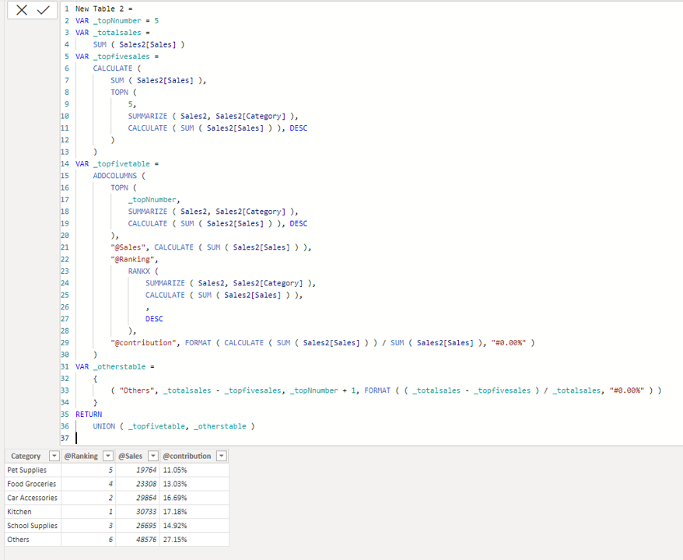The width and height of the screenshot is (683, 560).
Task: Select the @Ranking column header
Action: coord(81,456)
